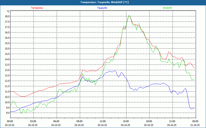Viewport: 206px width, 128px height.
Task: Select the 18:00 time marker
Action: point(149,121)
